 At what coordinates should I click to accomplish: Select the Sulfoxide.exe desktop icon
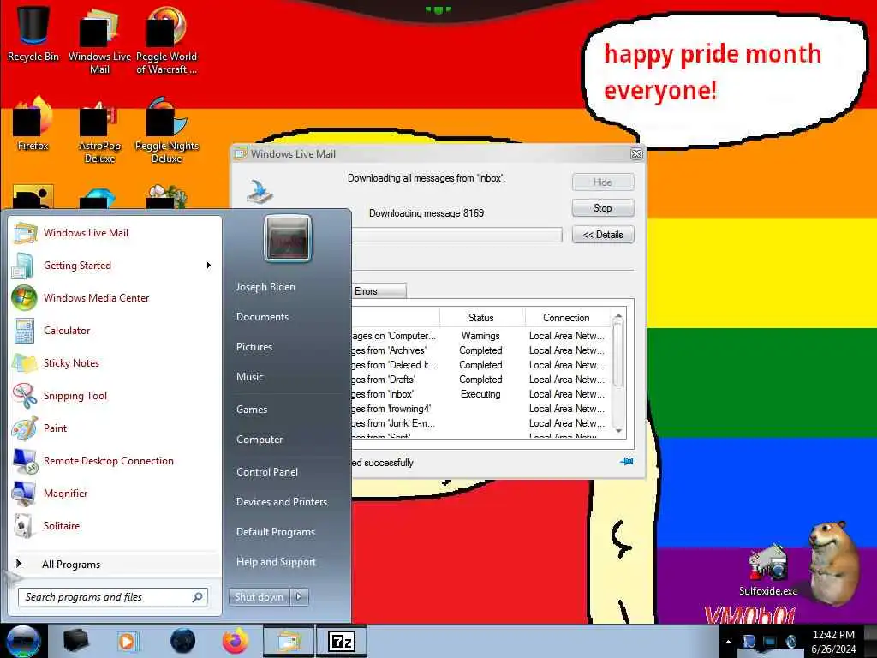tap(768, 571)
